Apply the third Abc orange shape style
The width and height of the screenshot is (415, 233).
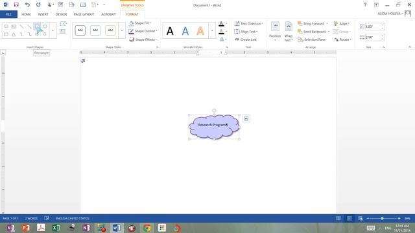(x=110, y=30)
